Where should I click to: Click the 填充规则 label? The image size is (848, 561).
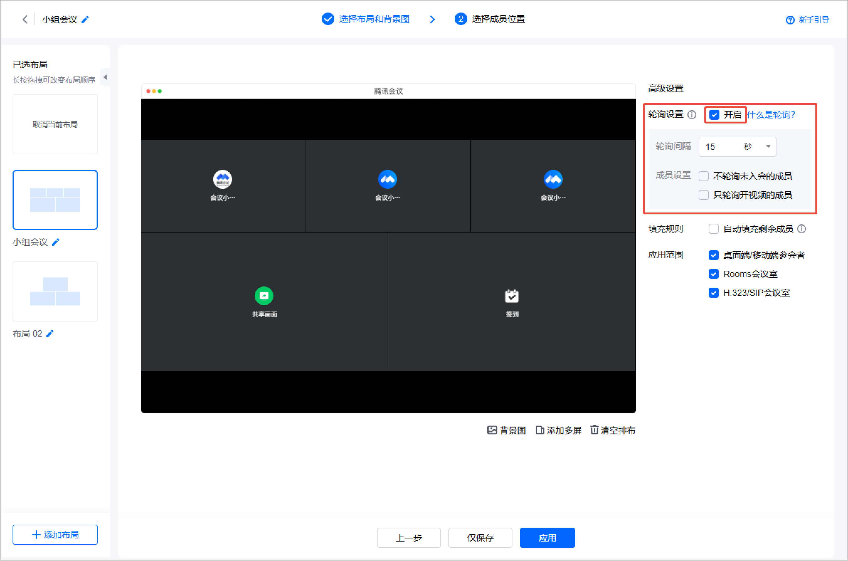pyautogui.click(x=666, y=229)
